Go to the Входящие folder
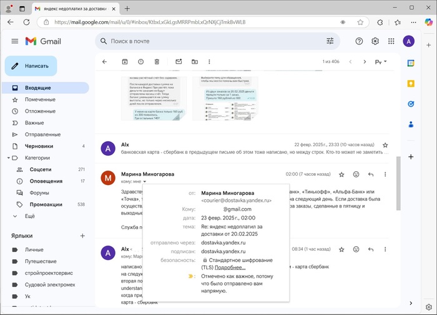 coord(38,88)
